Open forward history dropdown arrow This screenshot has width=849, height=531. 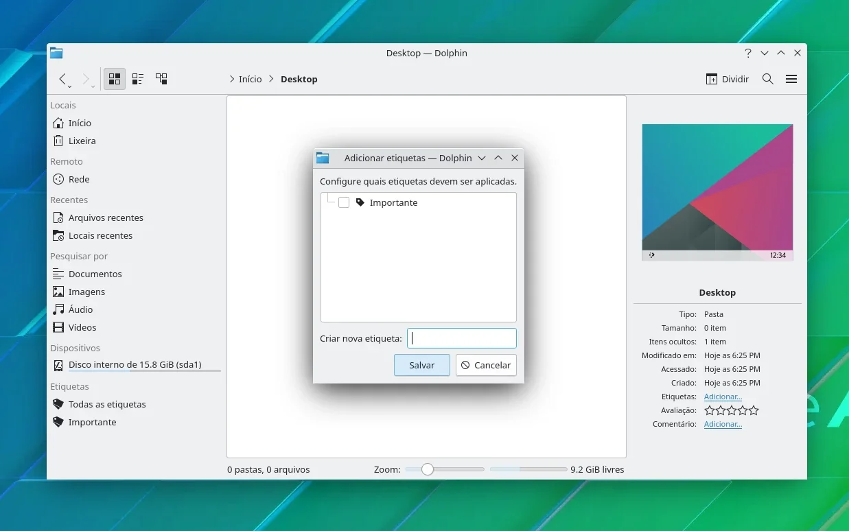coord(93,87)
